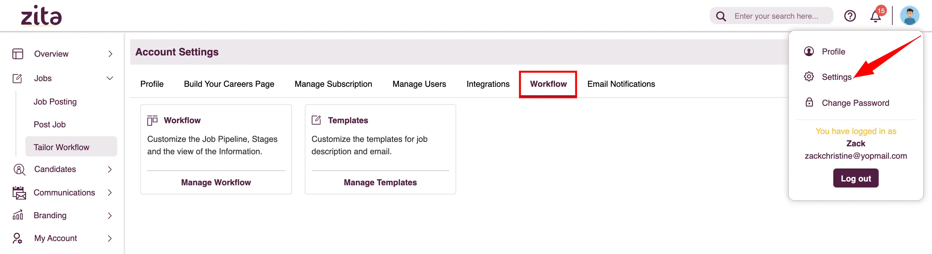Click the user avatar in header
The image size is (932, 254).
(909, 16)
